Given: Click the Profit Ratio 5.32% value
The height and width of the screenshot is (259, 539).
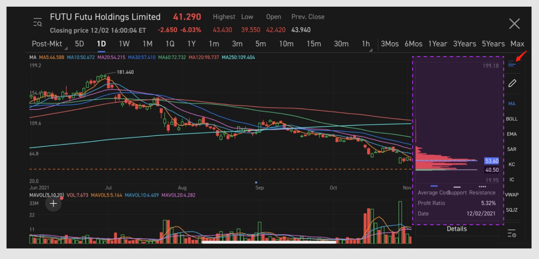Looking at the screenshot, I should [488, 203].
